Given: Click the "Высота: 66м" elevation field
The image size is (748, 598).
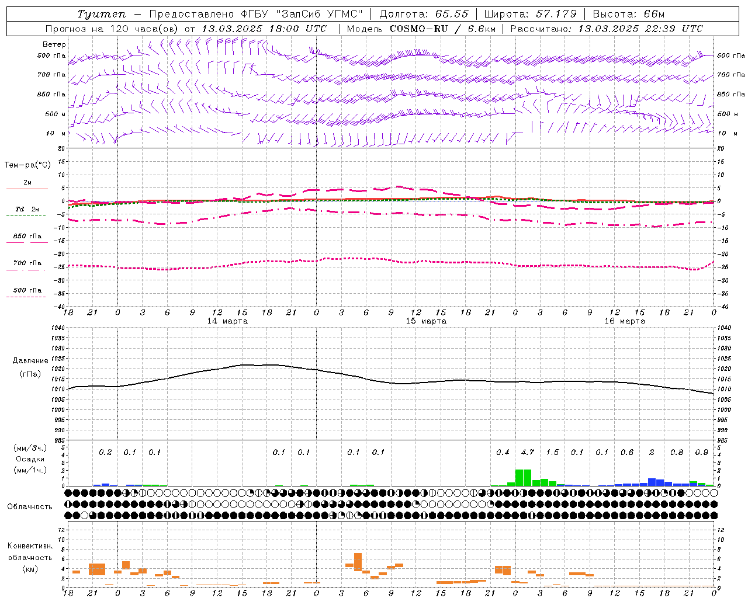Looking at the screenshot, I should click(629, 14).
